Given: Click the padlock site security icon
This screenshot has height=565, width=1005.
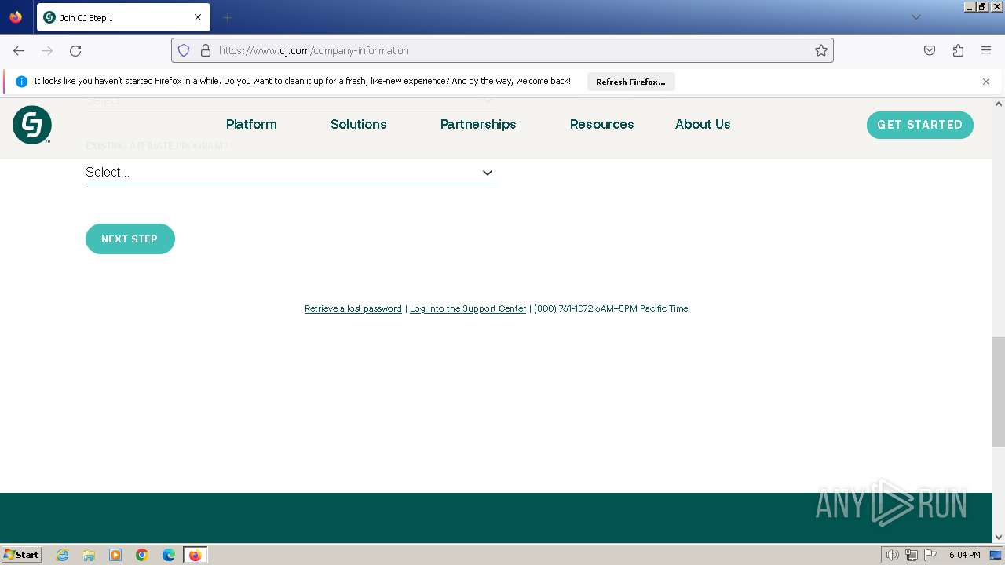Looking at the screenshot, I should point(206,50).
